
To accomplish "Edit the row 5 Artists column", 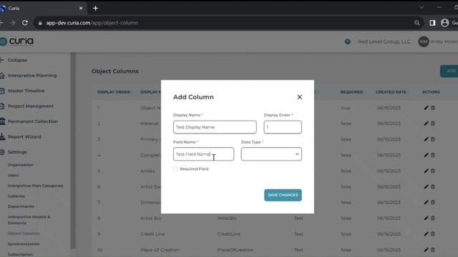I will tap(427, 171).
